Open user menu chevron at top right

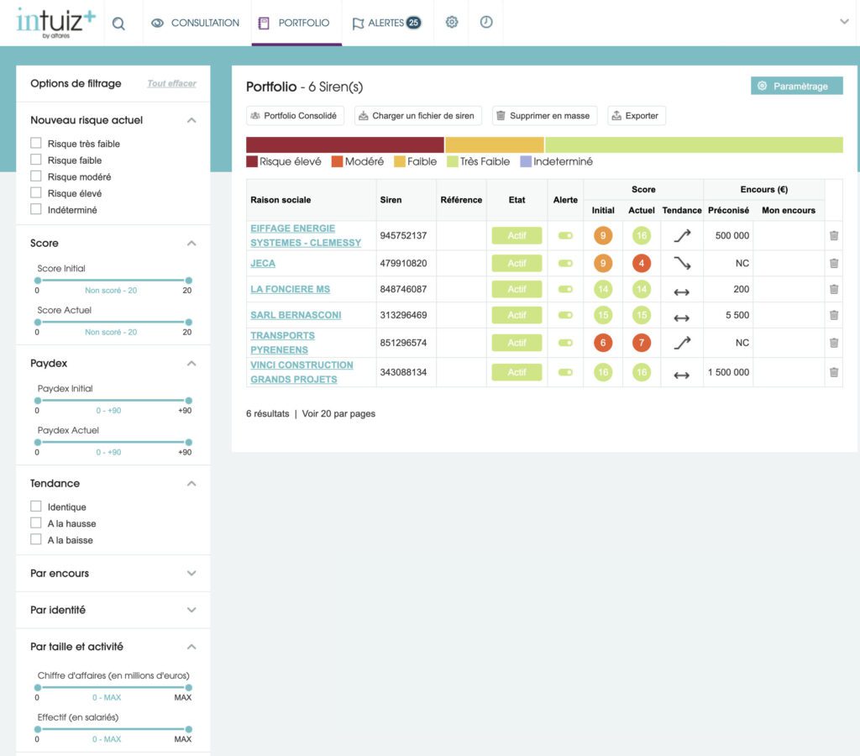(844, 22)
